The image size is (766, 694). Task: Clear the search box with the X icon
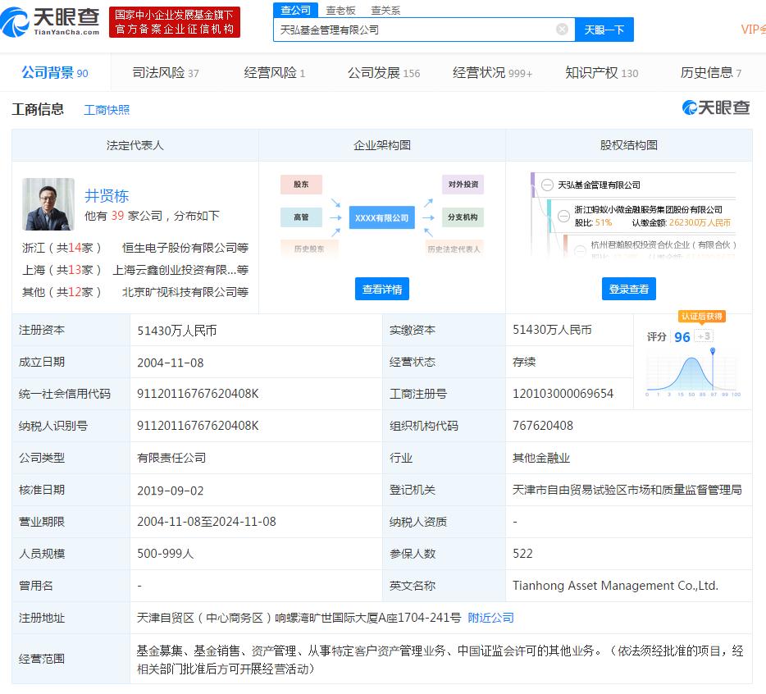[x=562, y=30]
